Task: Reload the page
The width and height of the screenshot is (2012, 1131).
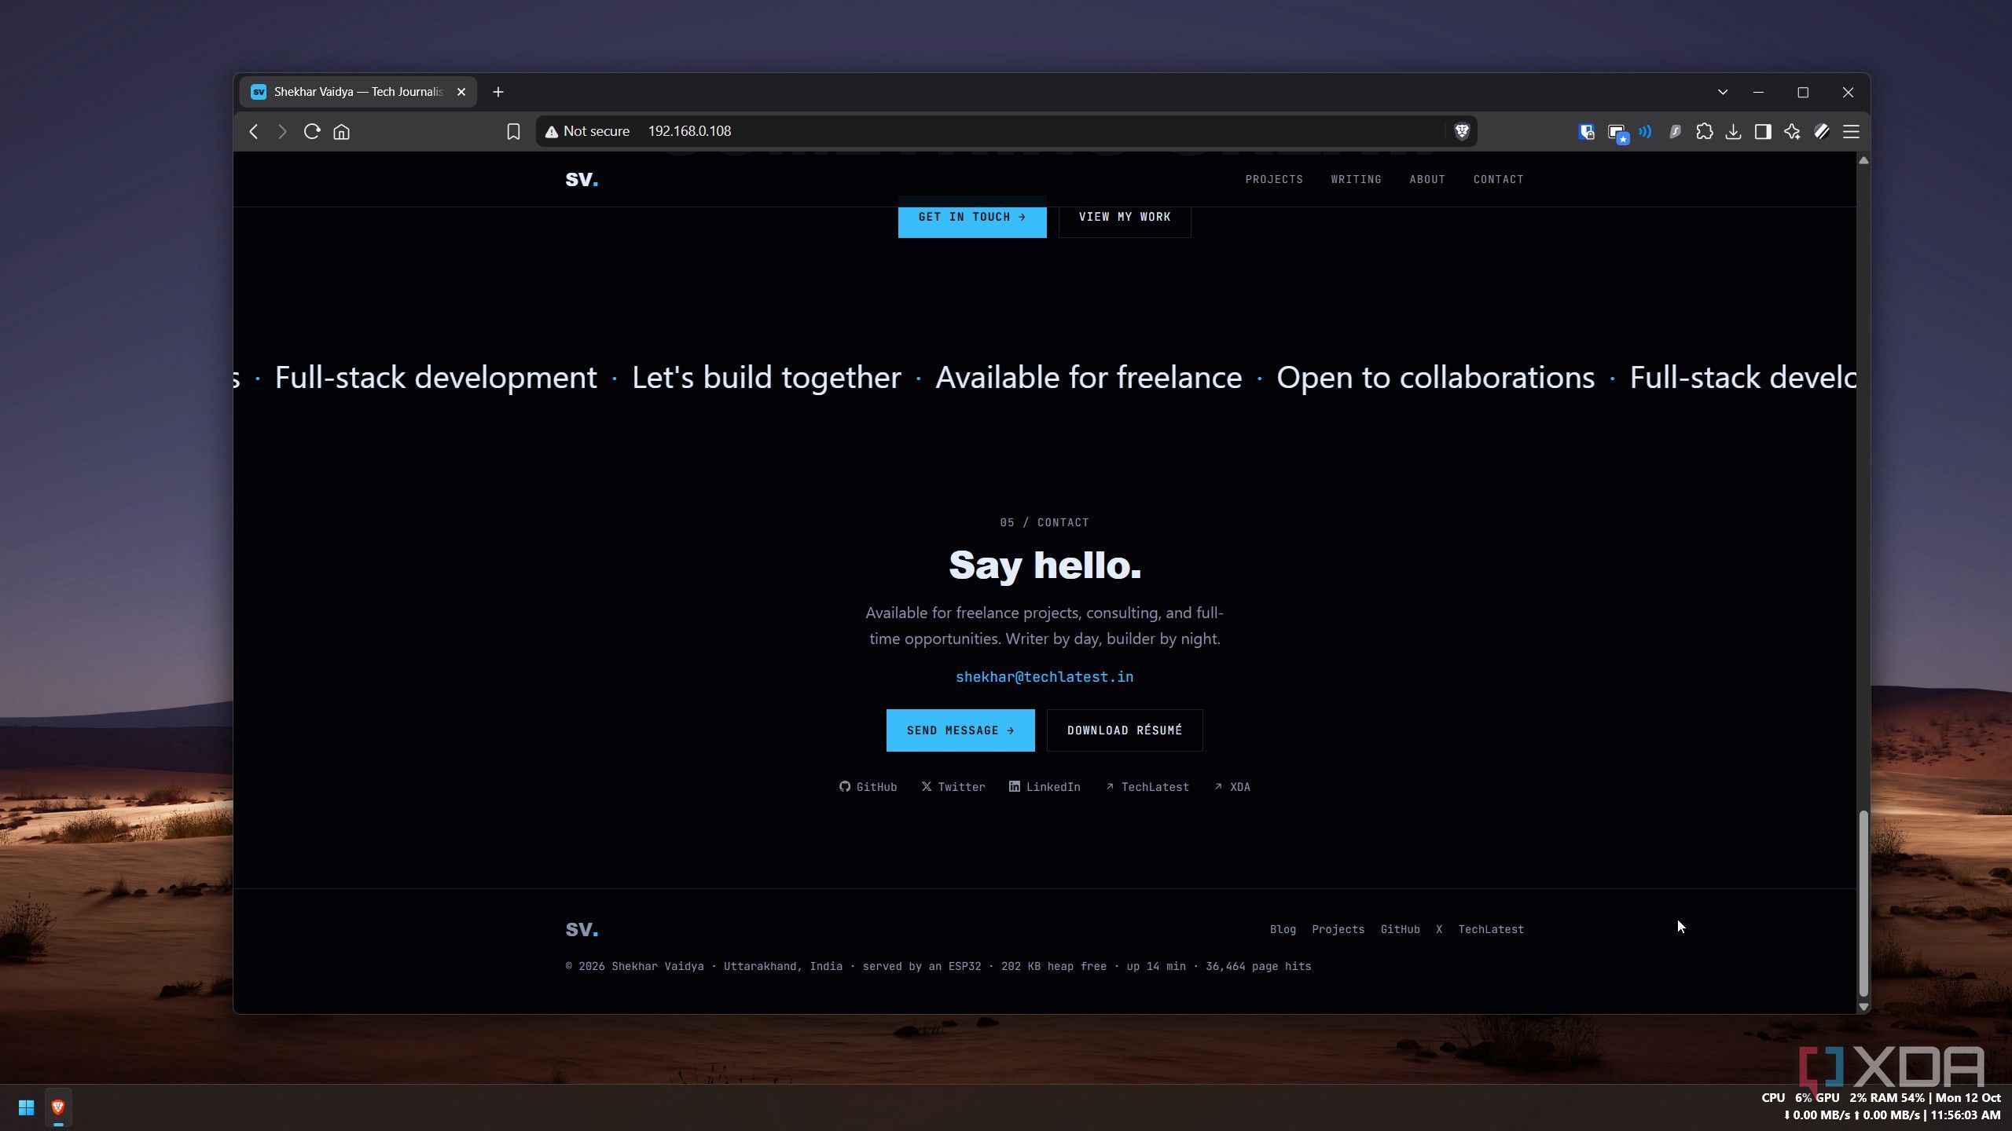Action: coord(312,131)
